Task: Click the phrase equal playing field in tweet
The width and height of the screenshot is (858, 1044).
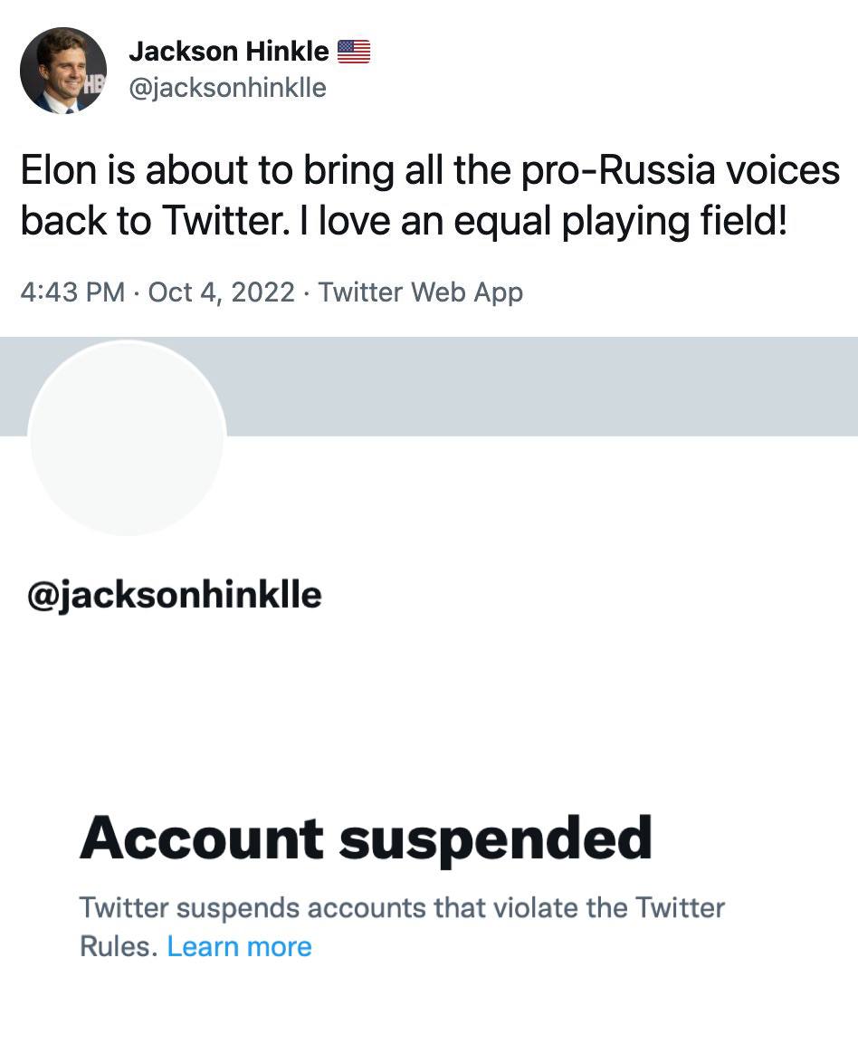Action: (x=619, y=222)
